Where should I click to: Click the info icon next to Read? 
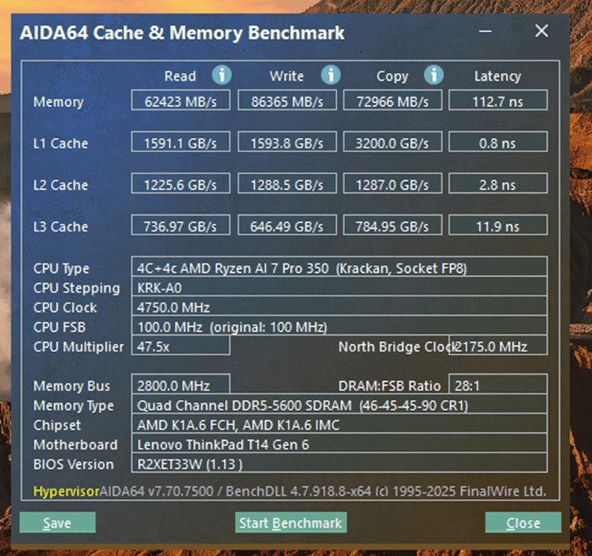[x=223, y=75]
